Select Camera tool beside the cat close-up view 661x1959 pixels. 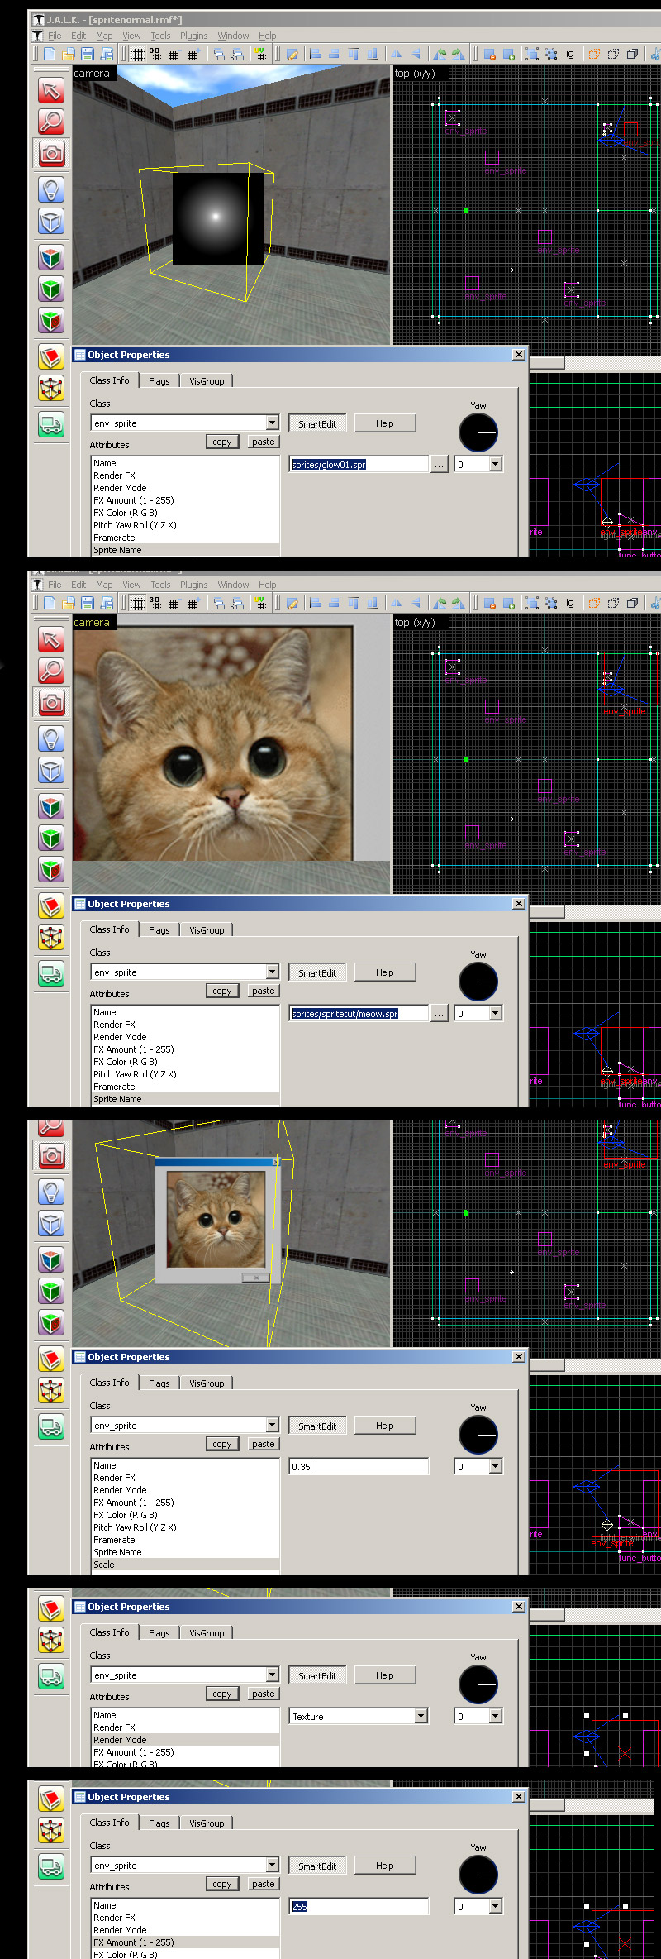pyautogui.click(x=51, y=702)
